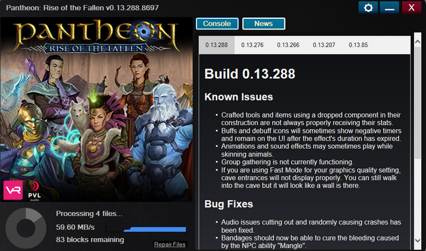426x251 pixels.
Task: View the 0.13.207 build notes
Action: click(x=324, y=45)
